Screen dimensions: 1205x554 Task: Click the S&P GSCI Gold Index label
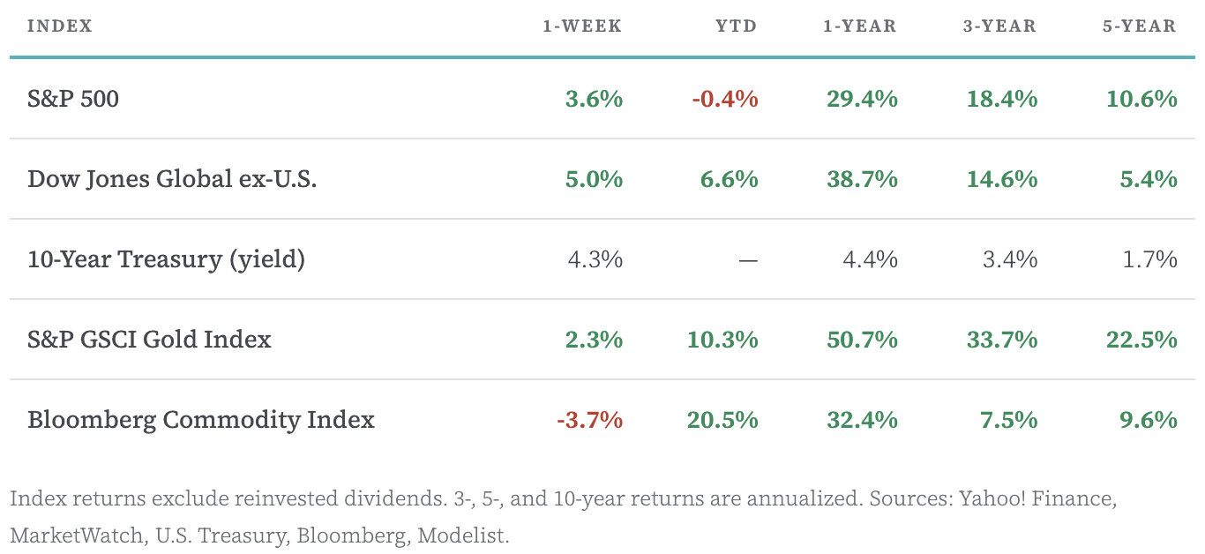[149, 340]
